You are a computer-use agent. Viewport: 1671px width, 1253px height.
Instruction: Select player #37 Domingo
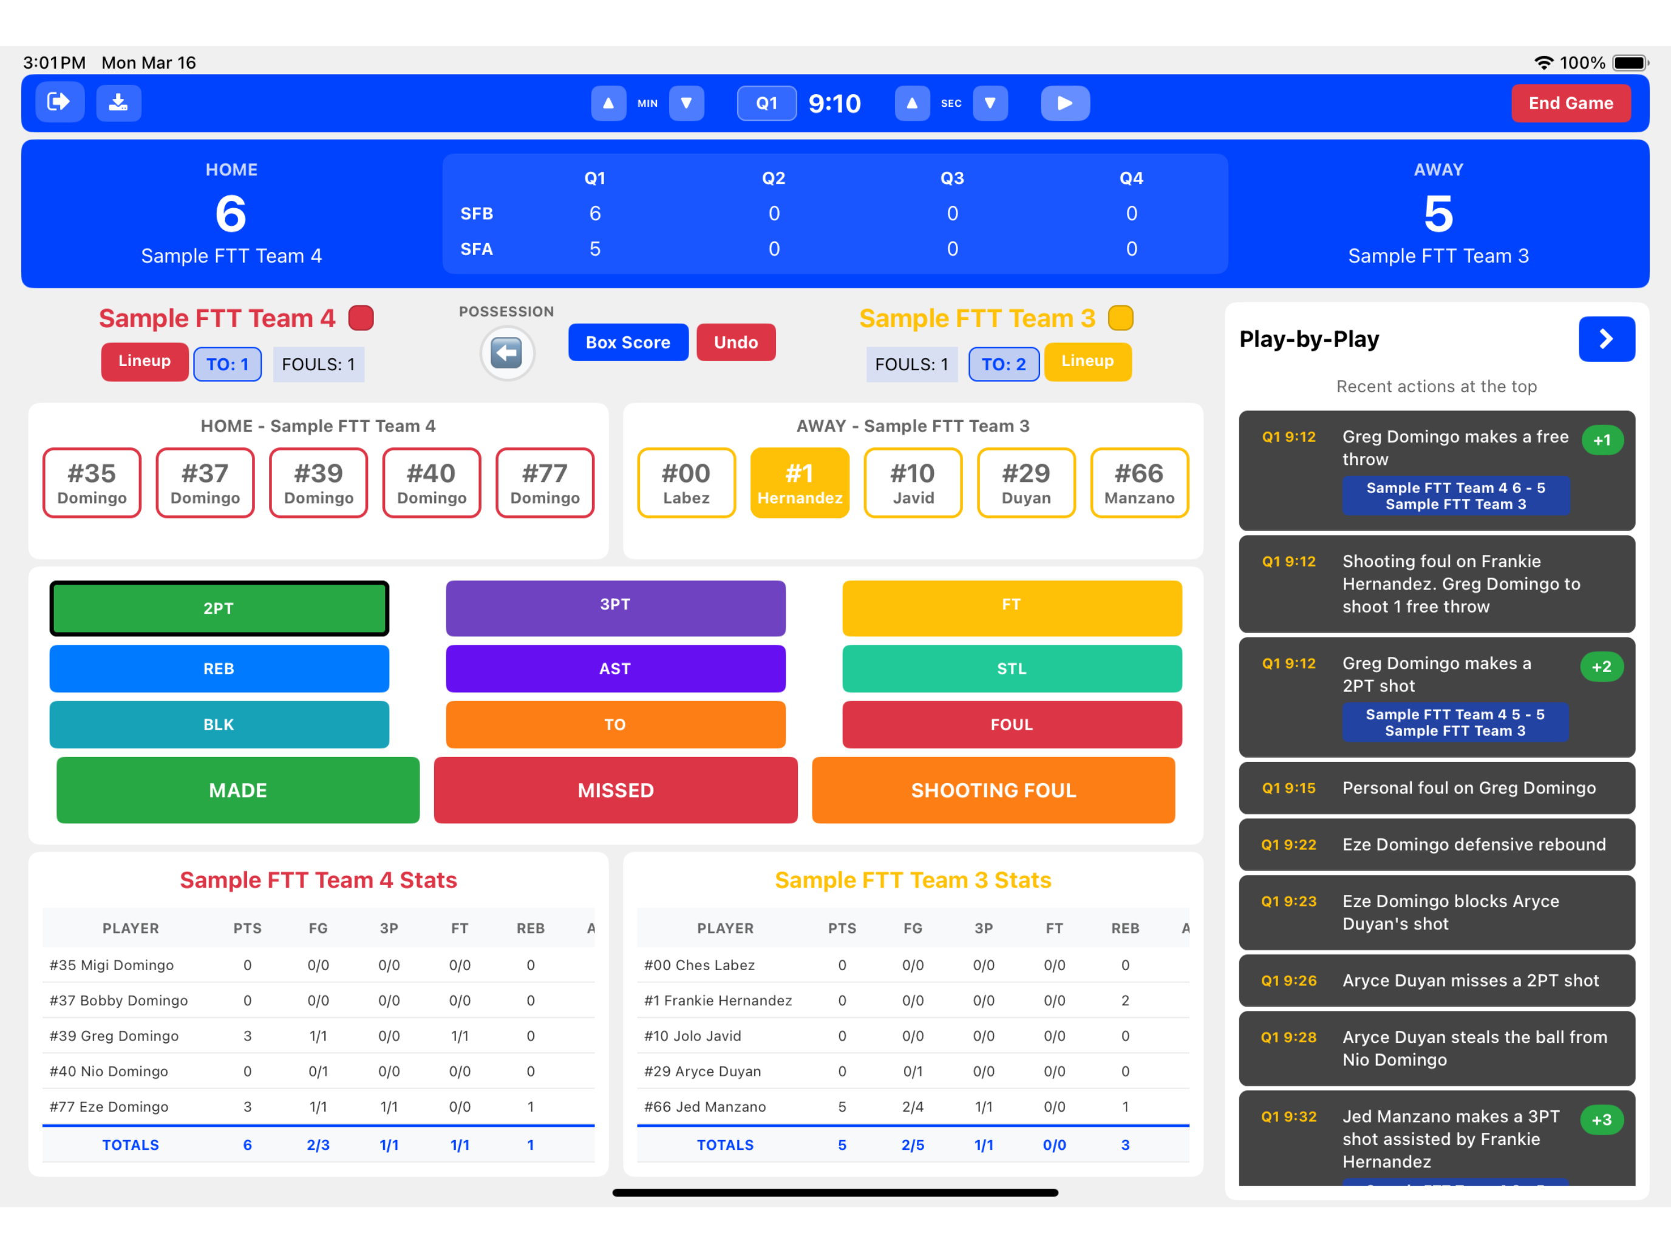pos(205,483)
